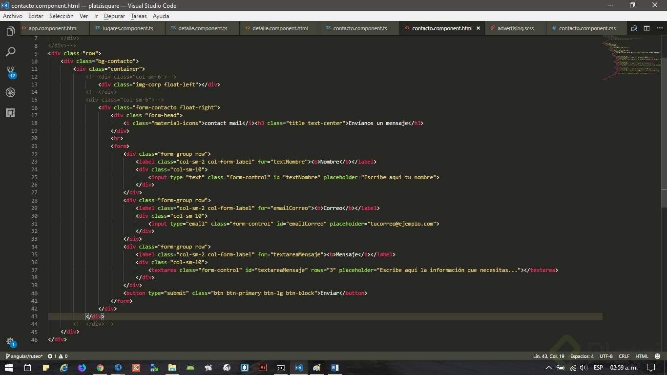
Task: Show hidden system tray icons
Action: [548, 368]
